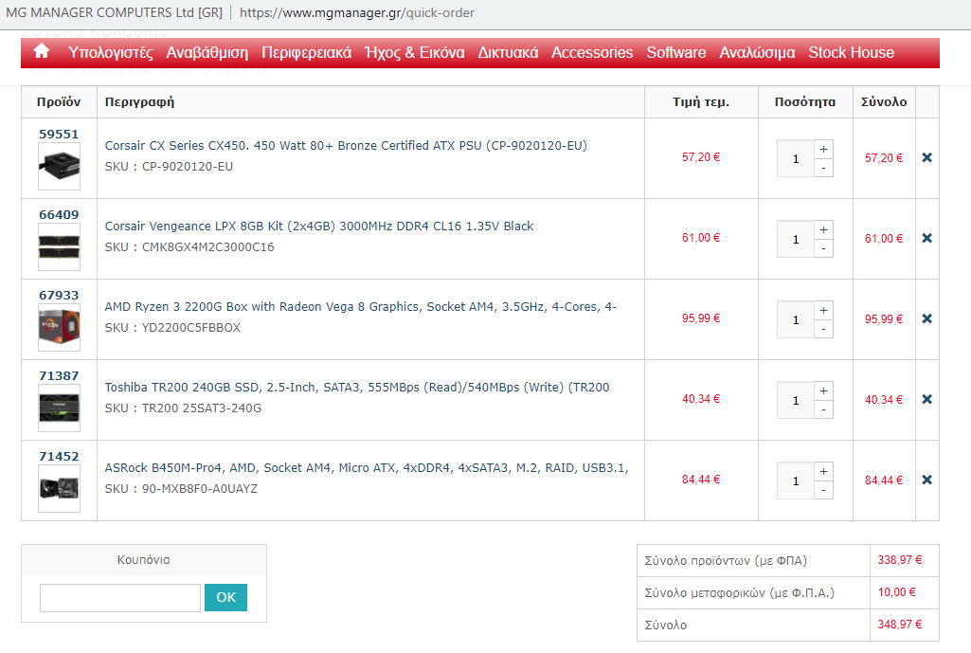Image resolution: width=971 pixels, height=653 pixels.
Task: Open the Υπολογιστές menu
Action: pos(111,53)
